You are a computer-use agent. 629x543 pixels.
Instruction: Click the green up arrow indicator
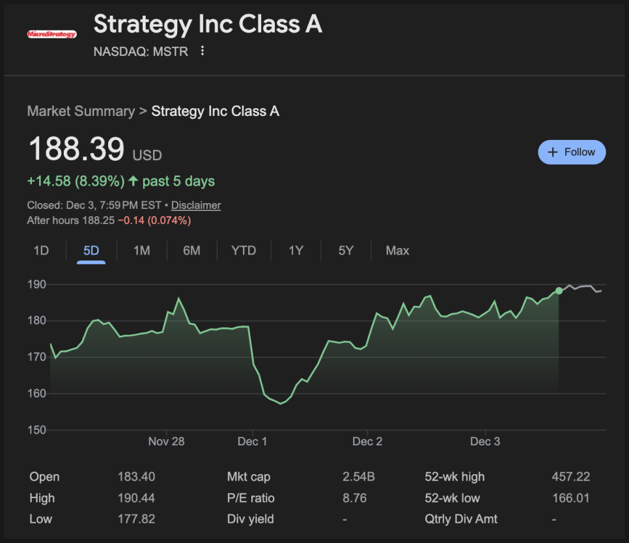(133, 181)
